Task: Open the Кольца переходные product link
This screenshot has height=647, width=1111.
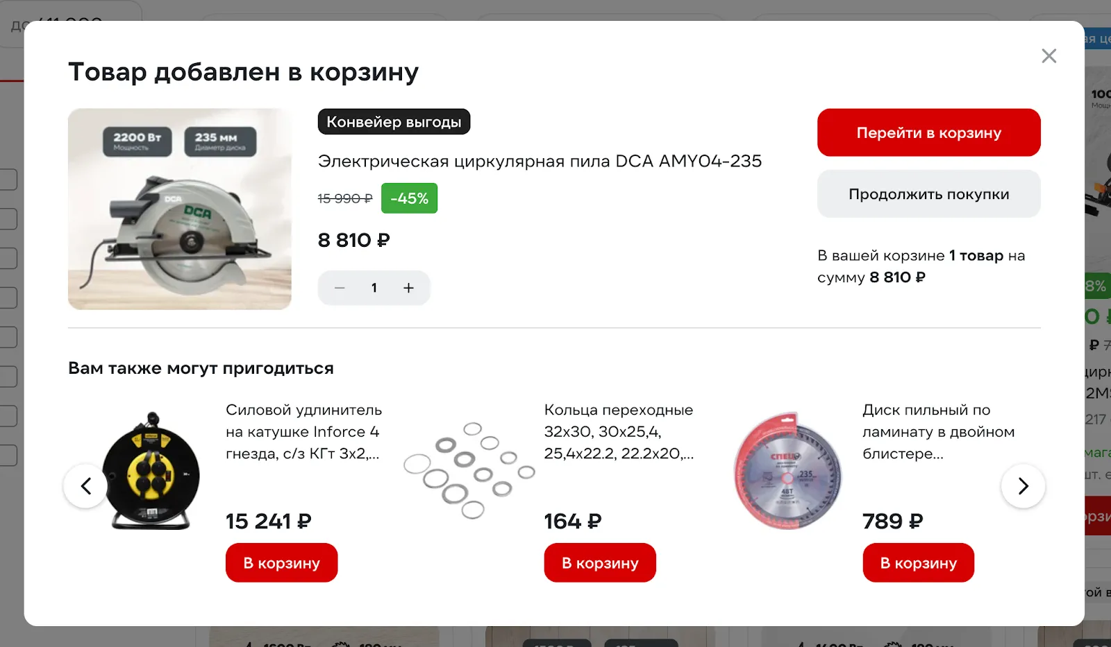Action: click(x=619, y=431)
